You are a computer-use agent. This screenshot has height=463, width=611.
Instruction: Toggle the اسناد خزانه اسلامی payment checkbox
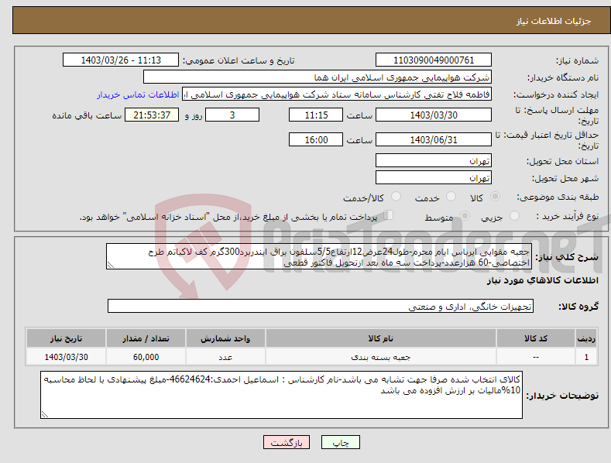click(x=389, y=215)
